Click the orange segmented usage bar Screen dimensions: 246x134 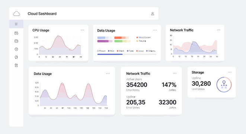tap(121, 38)
